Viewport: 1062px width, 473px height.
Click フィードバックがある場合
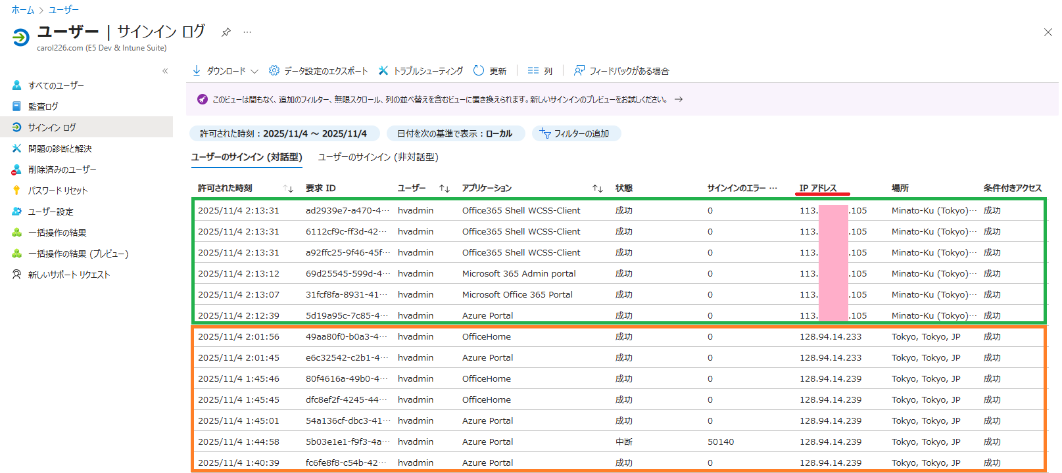(621, 71)
